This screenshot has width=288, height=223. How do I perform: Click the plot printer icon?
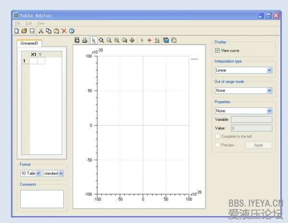(x=85, y=40)
